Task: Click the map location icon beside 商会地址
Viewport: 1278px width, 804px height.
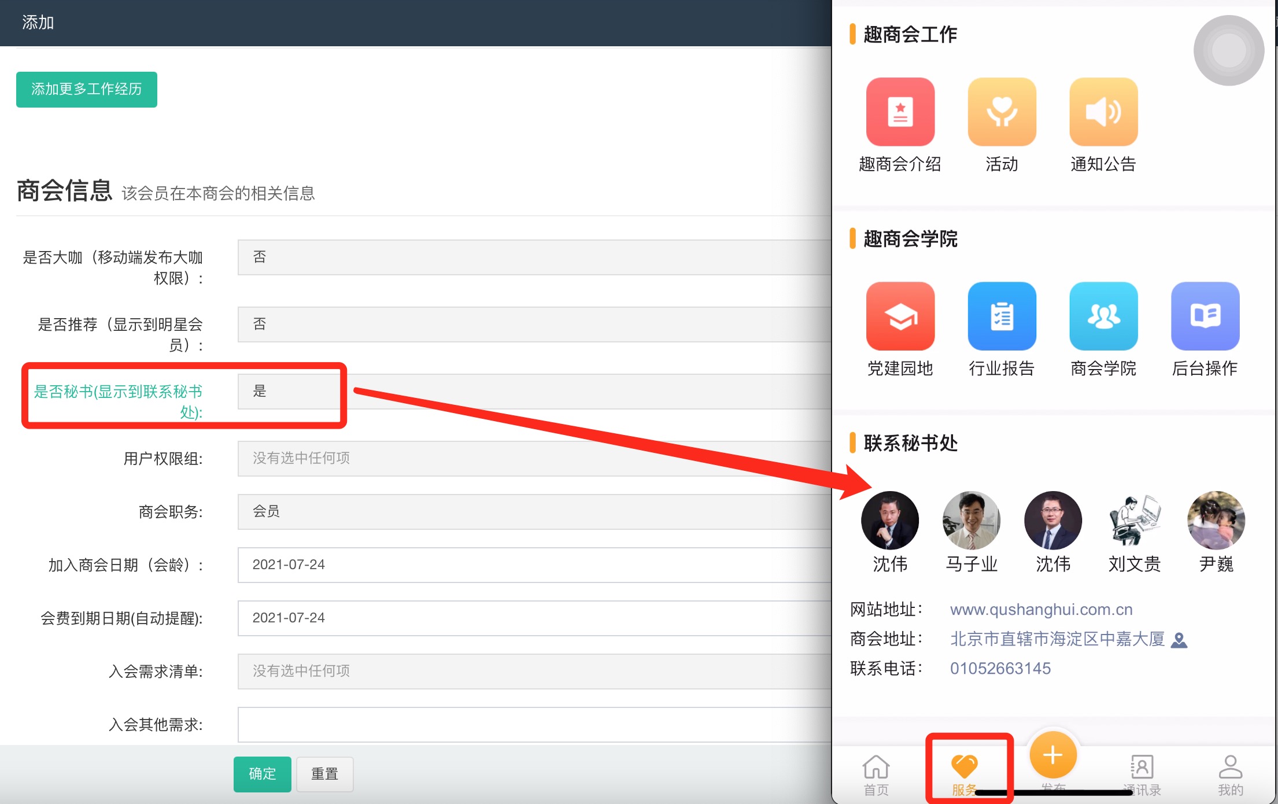Action: click(x=1179, y=640)
